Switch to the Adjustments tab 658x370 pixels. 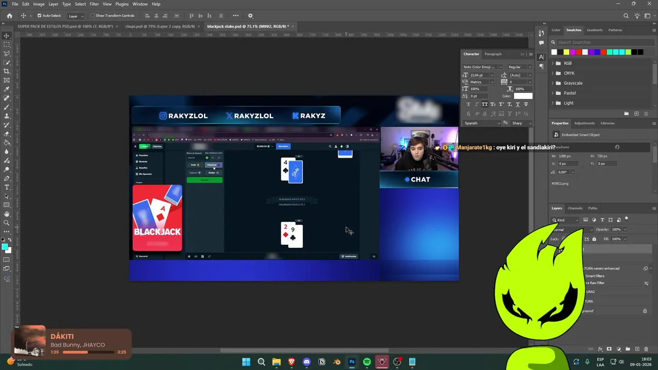click(x=584, y=123)
